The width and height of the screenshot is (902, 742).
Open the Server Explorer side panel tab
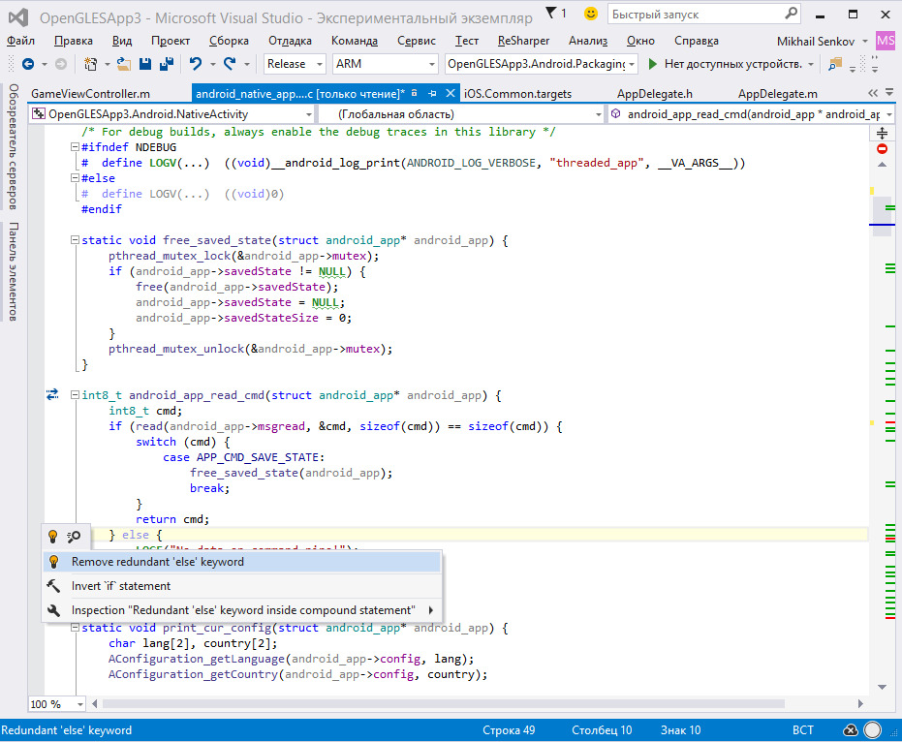point(14,146)
